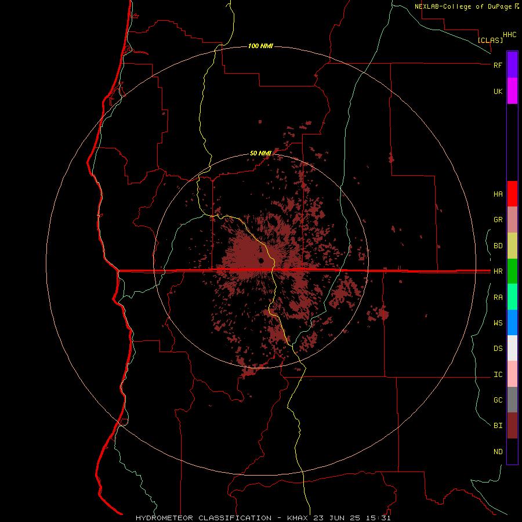Screen dimensions: 522x522
Task: Pick the blue WS legend swatch
Action: coord(512,322)
